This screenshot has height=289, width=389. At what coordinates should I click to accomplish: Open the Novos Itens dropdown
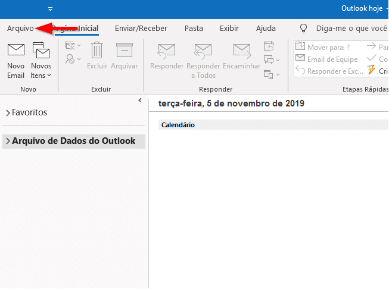41,61
